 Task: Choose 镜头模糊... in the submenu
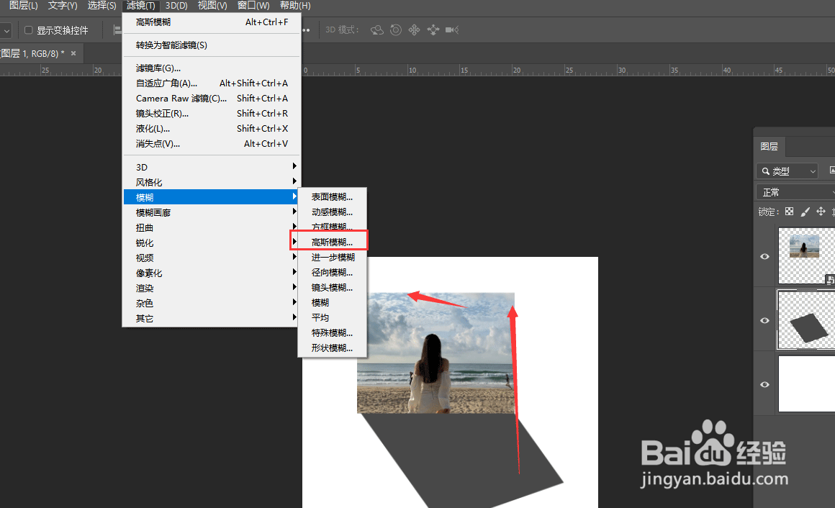pyautogui.click(x=332, y=288)
